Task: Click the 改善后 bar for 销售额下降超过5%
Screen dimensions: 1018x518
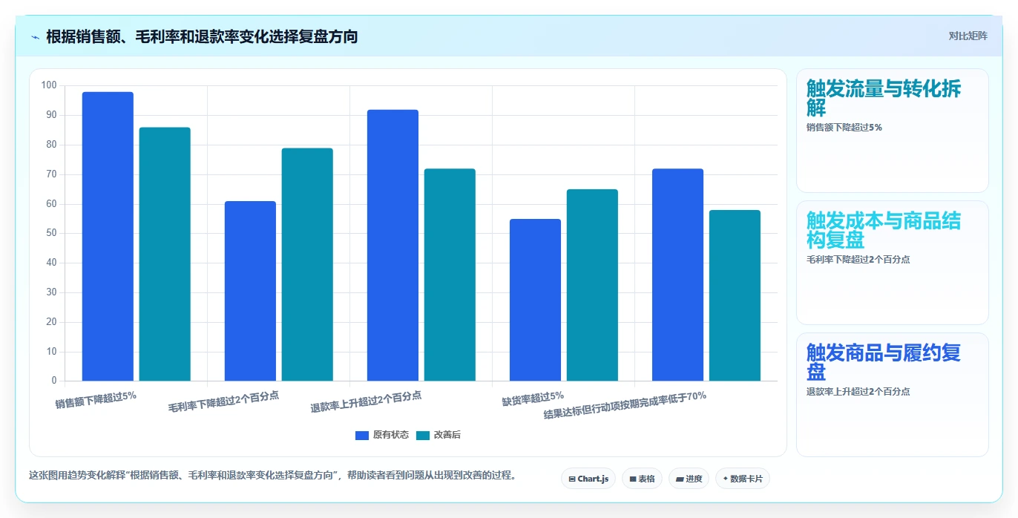Action: [x=165, y=255]
